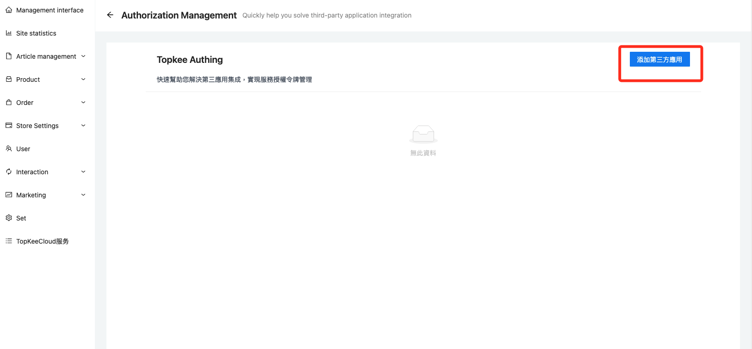Expand the Store Settings chevron
Screen dimensions: 752x349
tap(83, 125)
